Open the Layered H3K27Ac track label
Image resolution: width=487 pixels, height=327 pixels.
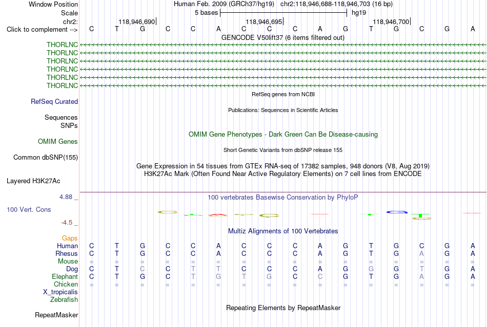click(33, 181)
